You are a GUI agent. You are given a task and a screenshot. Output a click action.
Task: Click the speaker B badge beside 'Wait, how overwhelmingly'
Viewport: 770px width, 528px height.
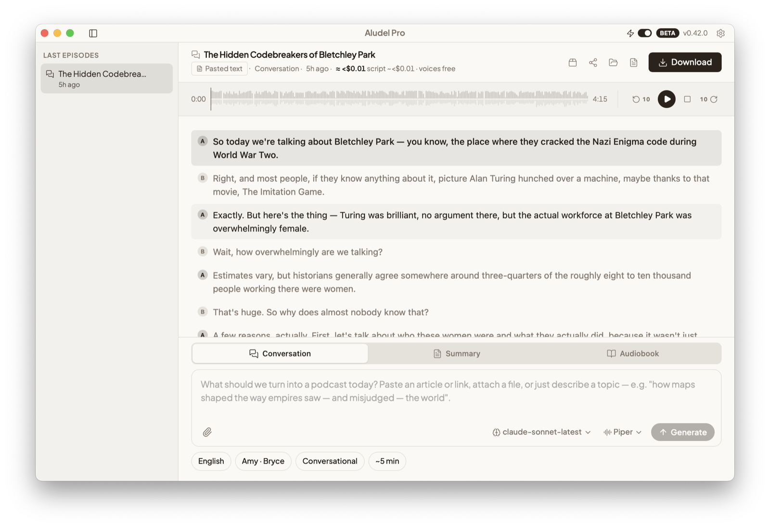tap(203, 251)
